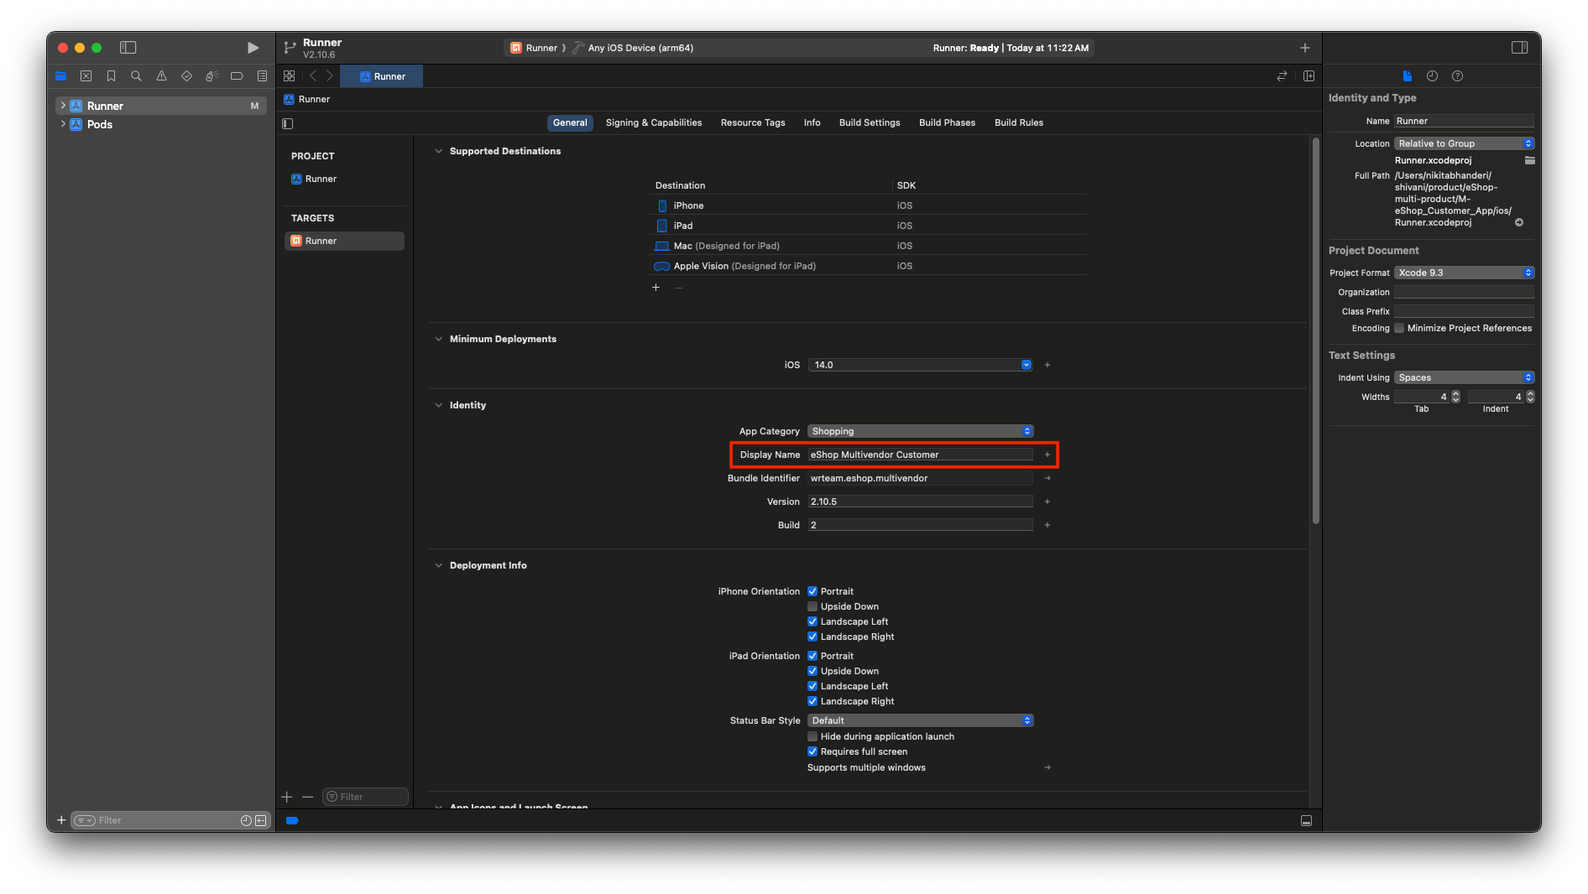This screenshot has height=894, width=1588.
Task: Switch to the Info tab
Action: click(812, 122)
